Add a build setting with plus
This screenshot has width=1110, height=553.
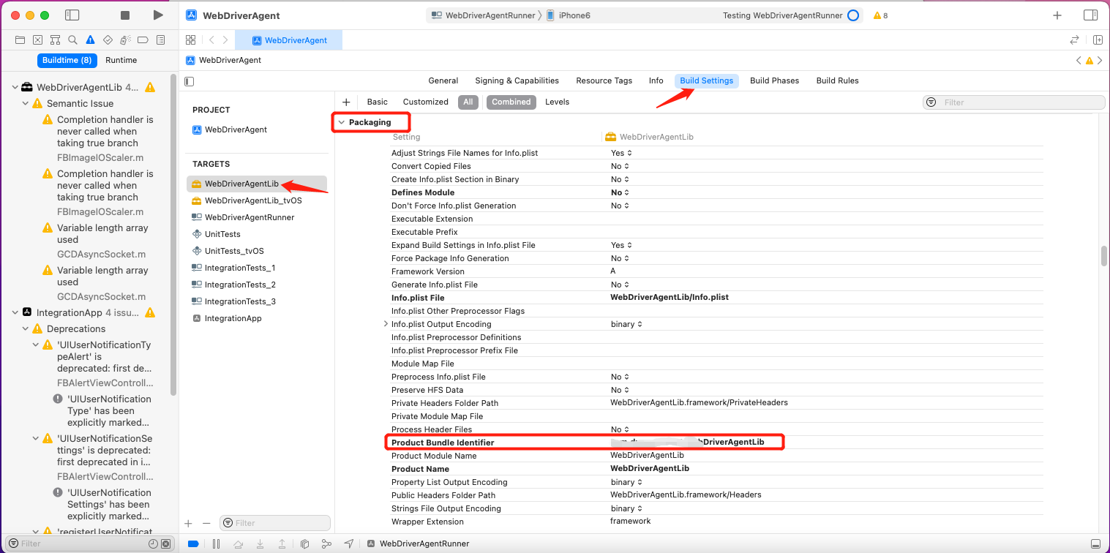(x=346, y=102)
